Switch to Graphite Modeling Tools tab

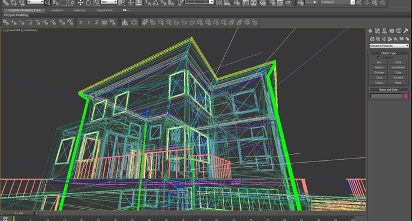click(25, 10)
